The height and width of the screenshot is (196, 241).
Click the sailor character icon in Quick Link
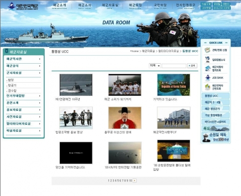tap(208, 59)
